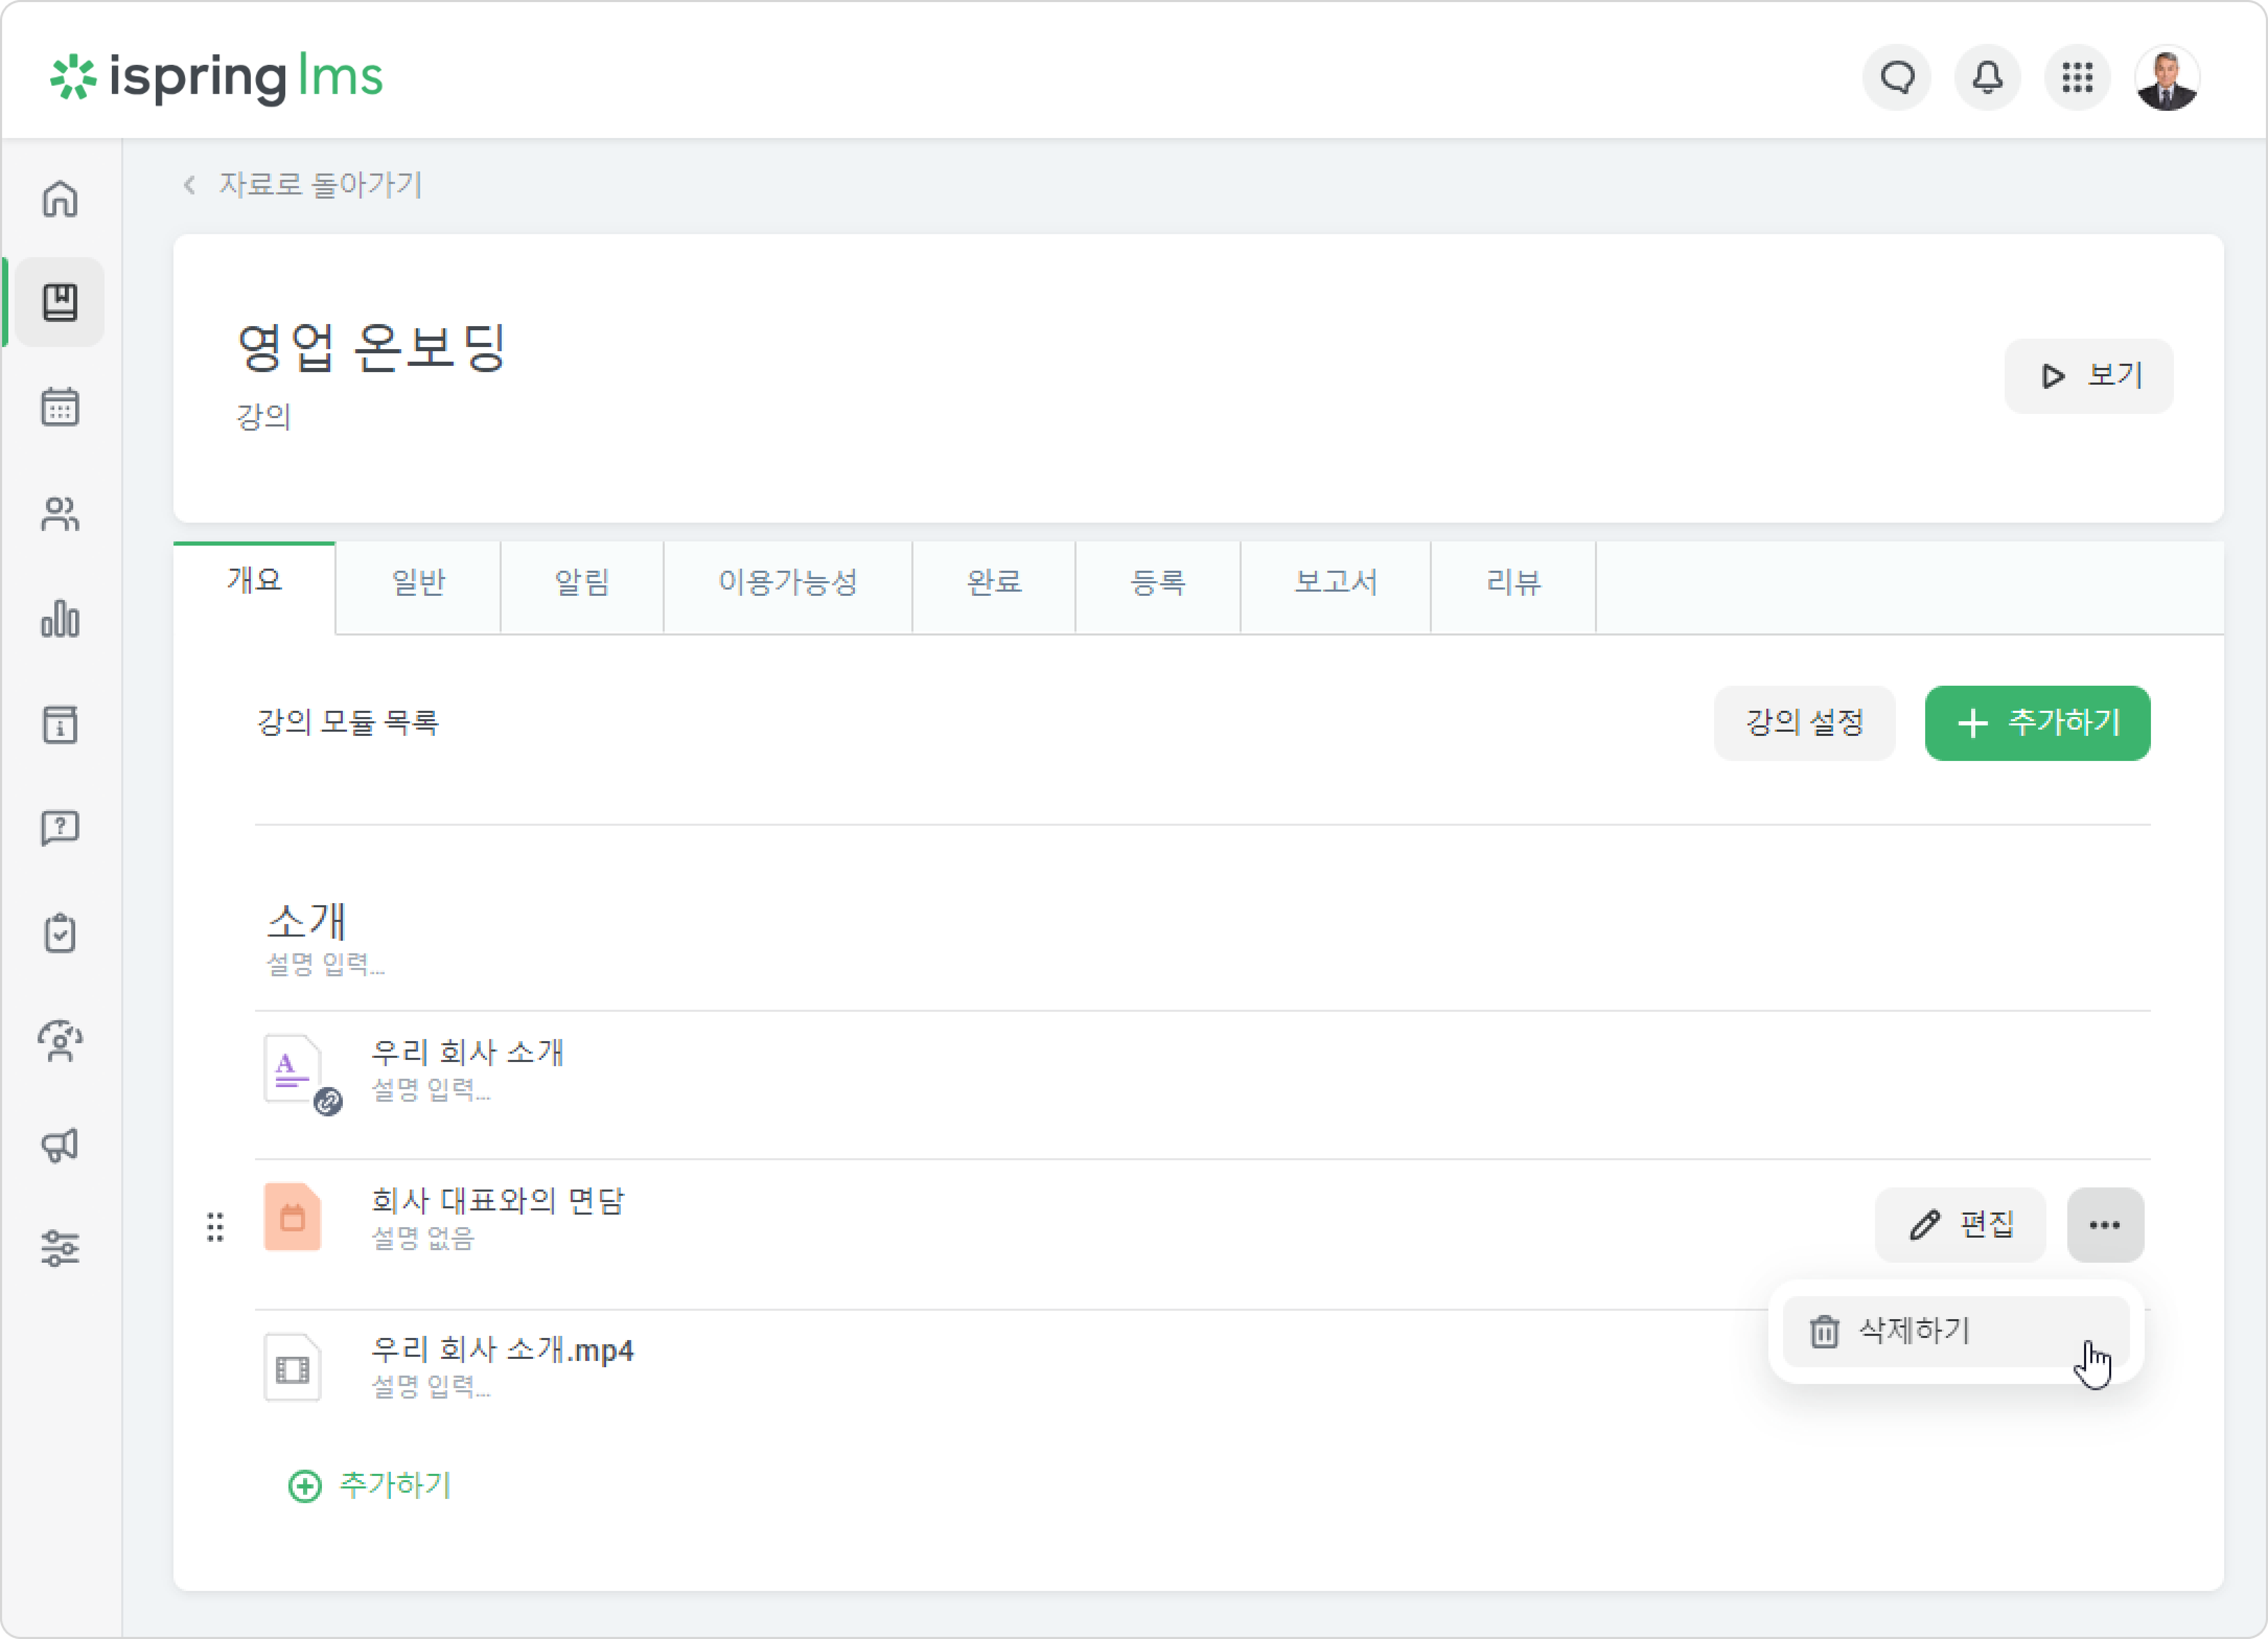
Task: Open the megaphone announcements icon
Action: (60, 1144)
